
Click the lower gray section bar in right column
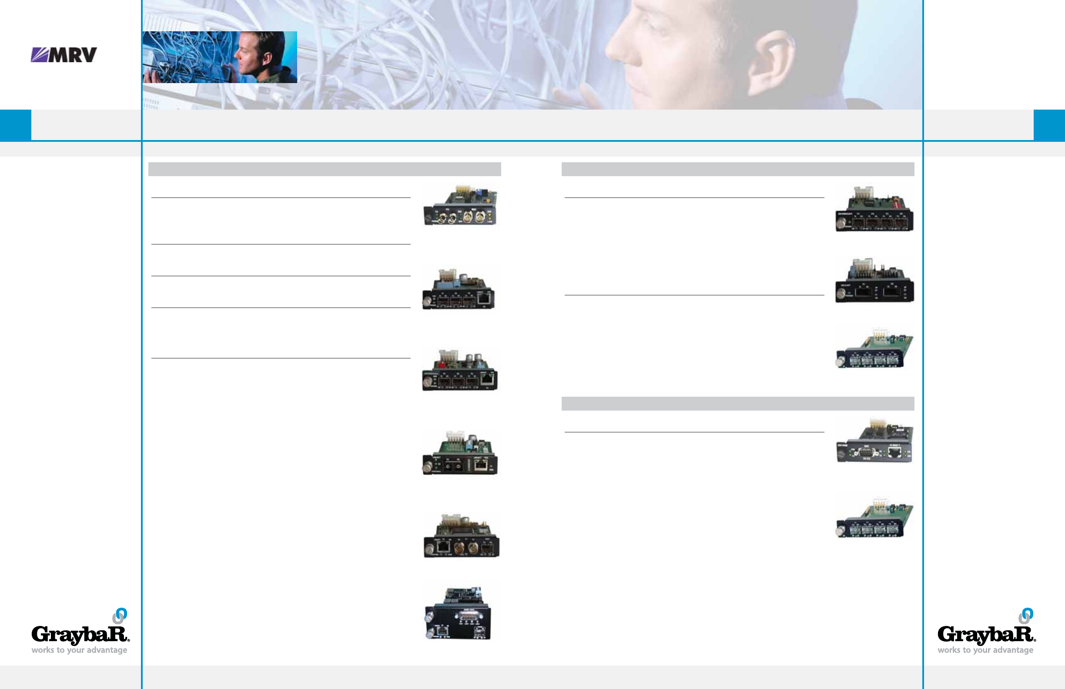(737, 404)
